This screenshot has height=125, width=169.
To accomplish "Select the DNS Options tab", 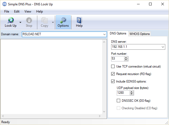I will (x=118, y=33).
